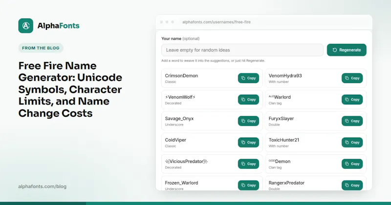
Task: Copy the ColdViper username
Action: coord(248,143)
